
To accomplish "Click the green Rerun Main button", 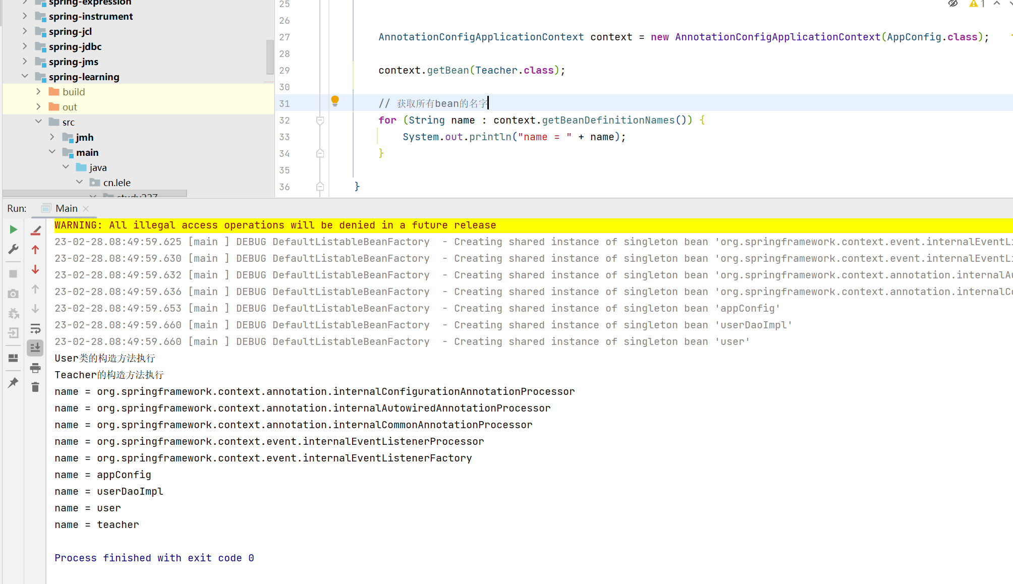I will [x=13, y=230].
